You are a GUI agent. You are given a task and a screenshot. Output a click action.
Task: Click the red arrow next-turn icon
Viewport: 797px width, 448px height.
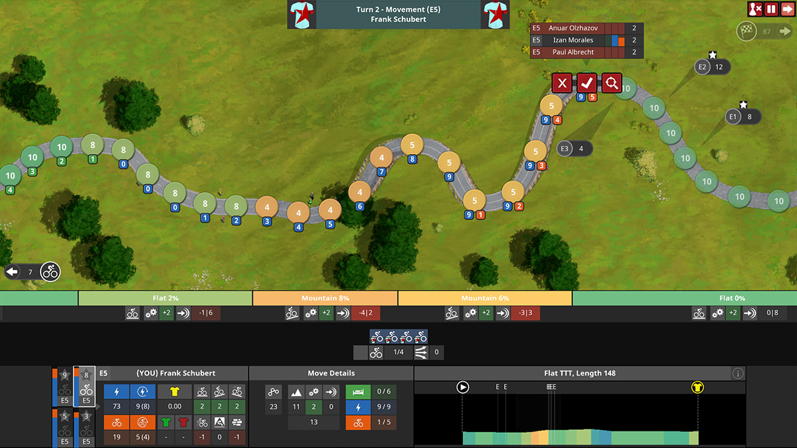click(x=787, y=9)
